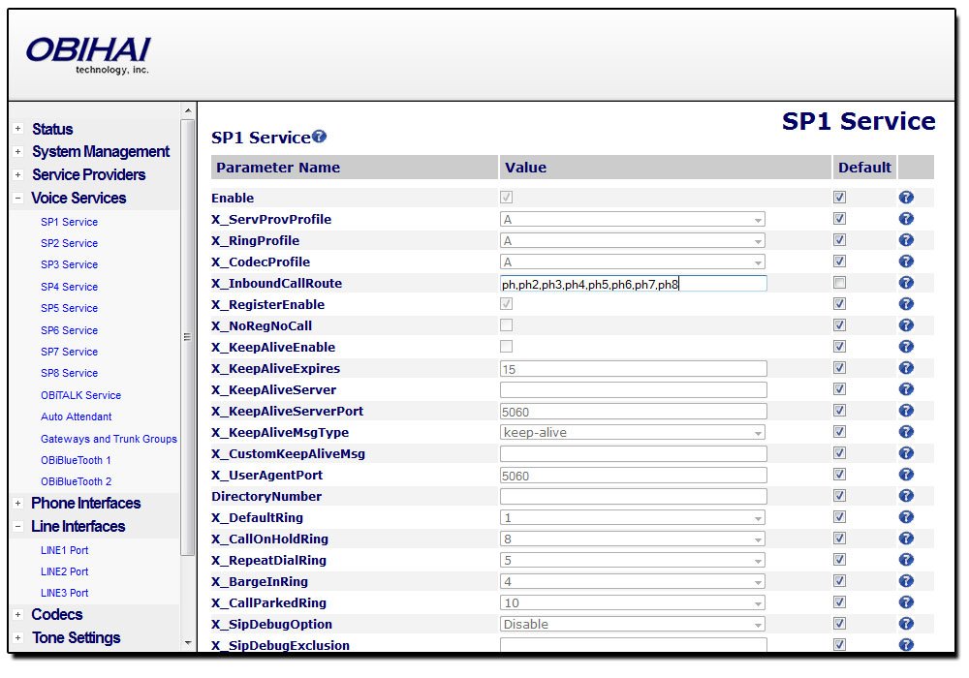Click the X_InboundCallRoute text field
Screen dimensions: 969x678
click(x=633, y=284)
